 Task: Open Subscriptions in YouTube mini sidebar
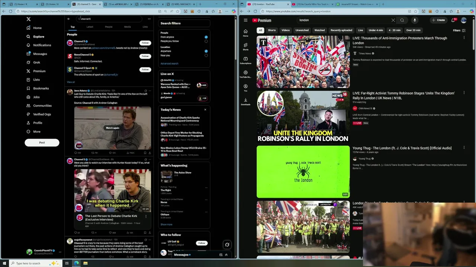245,60
